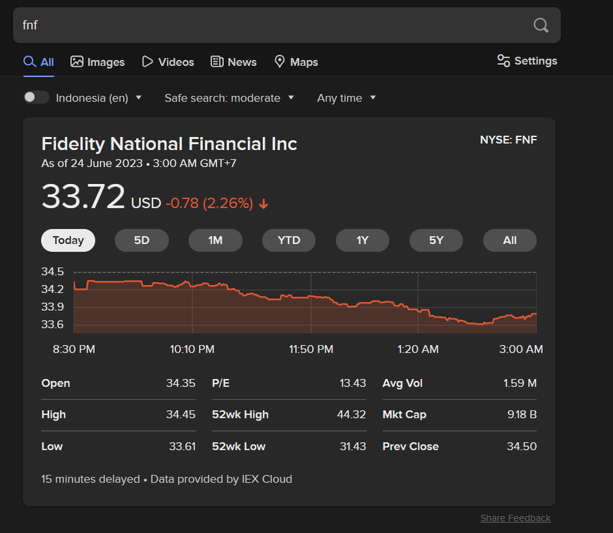Click the magnifier search icon
Viewport: 613px width, 533px height.
tap(541, 25)
